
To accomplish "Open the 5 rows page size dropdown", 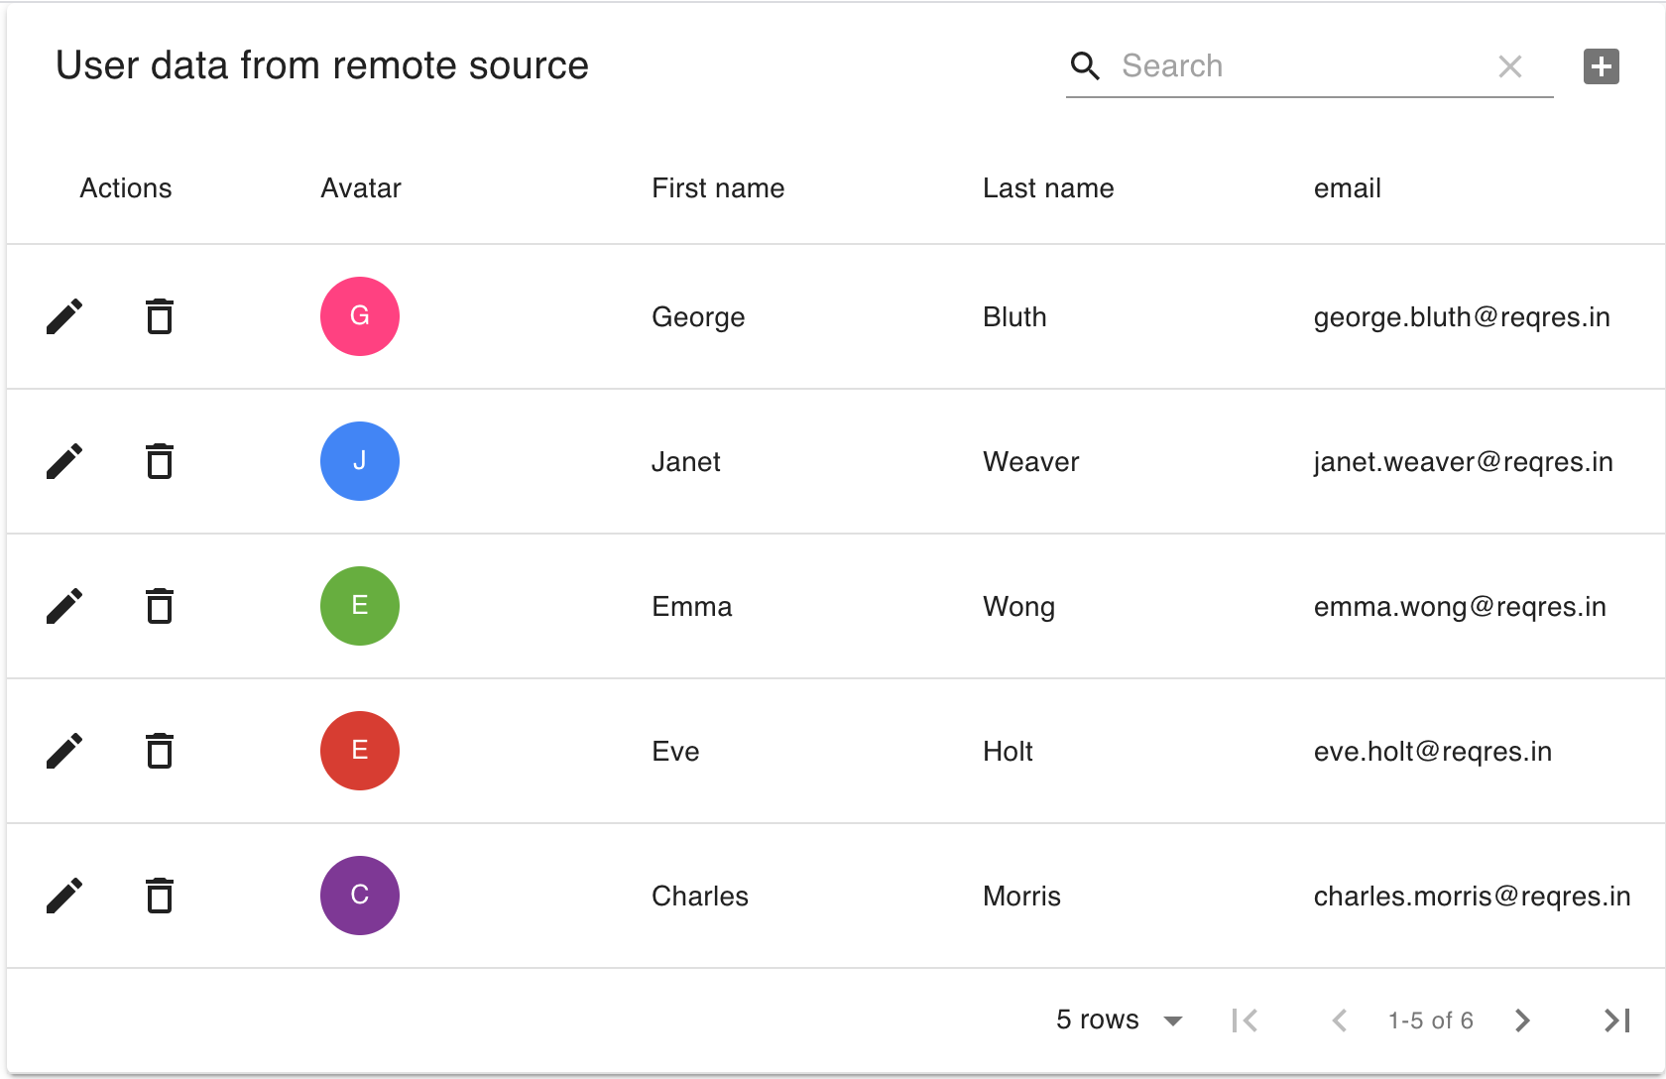I will click(x=1119, y=1020).
